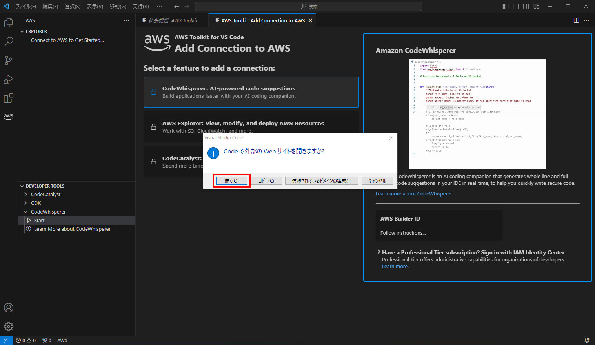Viewport: 595px width, 345px height.
Task: Open notifications bell in status bar
Action: pos(587,340)
